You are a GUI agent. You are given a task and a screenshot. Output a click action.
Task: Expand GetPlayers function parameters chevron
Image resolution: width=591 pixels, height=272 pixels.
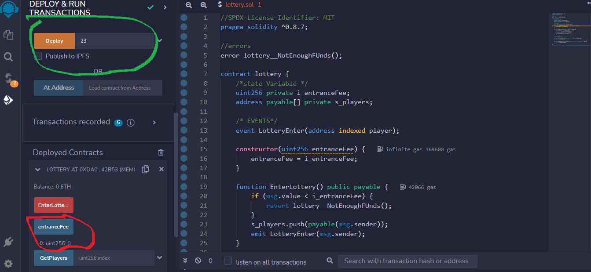[x=160, y=257]
